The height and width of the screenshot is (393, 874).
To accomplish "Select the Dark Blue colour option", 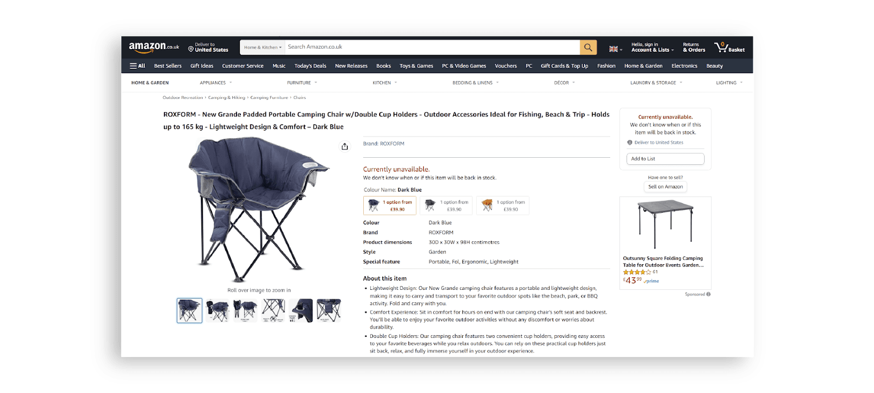I will click(x=389, y=205).
